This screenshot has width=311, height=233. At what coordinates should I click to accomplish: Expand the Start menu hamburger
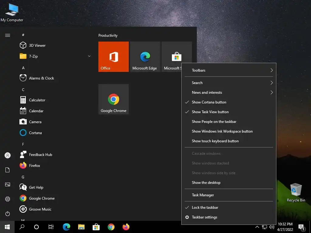pos(8,35)
